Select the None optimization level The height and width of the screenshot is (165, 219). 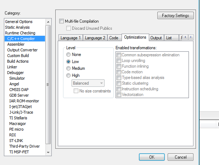click(68, 55)
